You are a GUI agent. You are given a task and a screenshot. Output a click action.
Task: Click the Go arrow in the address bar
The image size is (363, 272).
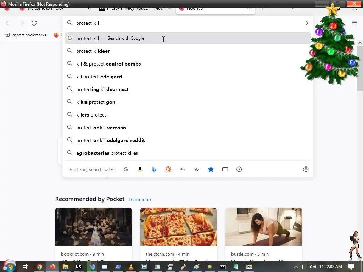(x=306, y=23)
